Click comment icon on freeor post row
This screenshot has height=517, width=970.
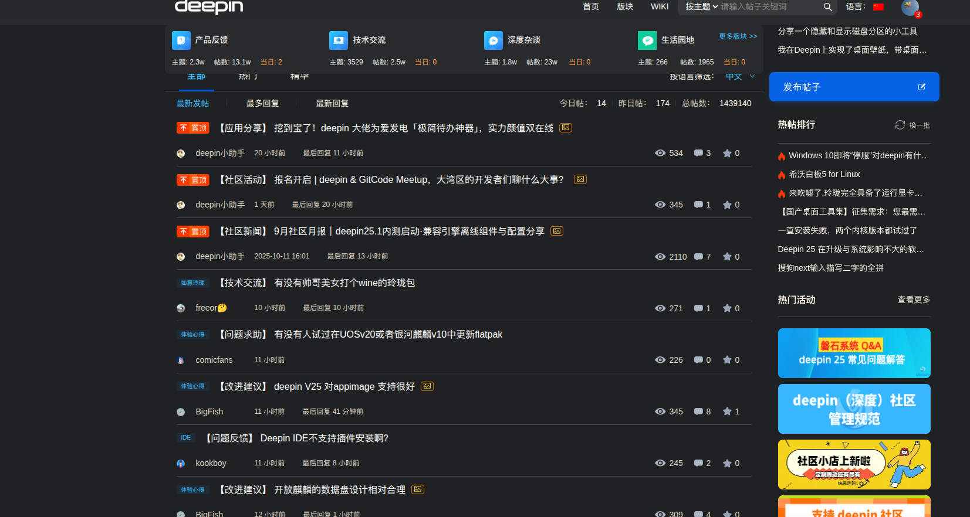(698, 308)
